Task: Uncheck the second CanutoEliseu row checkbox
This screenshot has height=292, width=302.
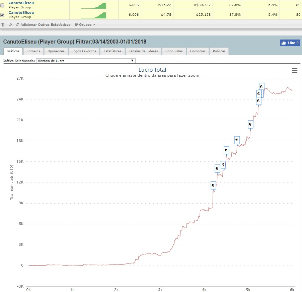Action: coord(2,15)
